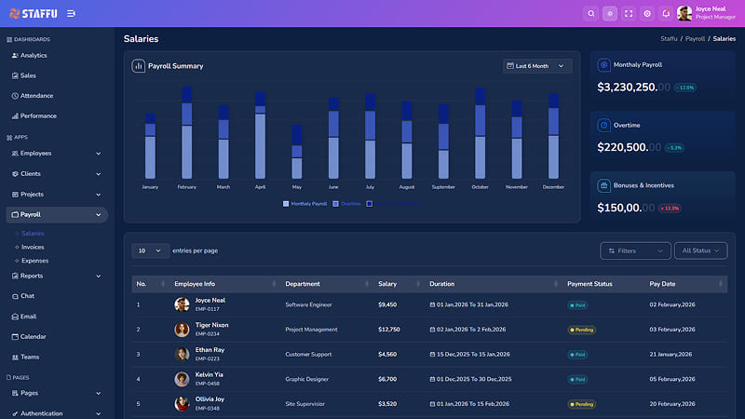The height and width of the screenshot is (419, 745).
Task: Click the Filters button
Action: coord(635,250)
